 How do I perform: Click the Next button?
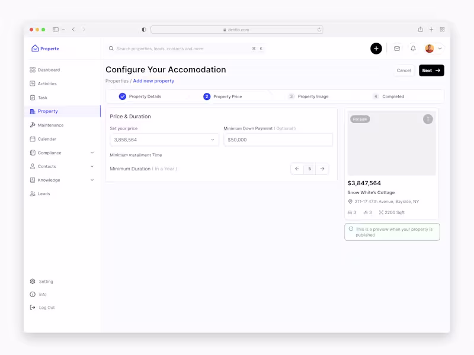pos(431,70)
